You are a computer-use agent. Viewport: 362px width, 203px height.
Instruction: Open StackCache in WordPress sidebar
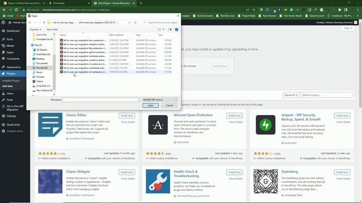[x=13, y=125]
